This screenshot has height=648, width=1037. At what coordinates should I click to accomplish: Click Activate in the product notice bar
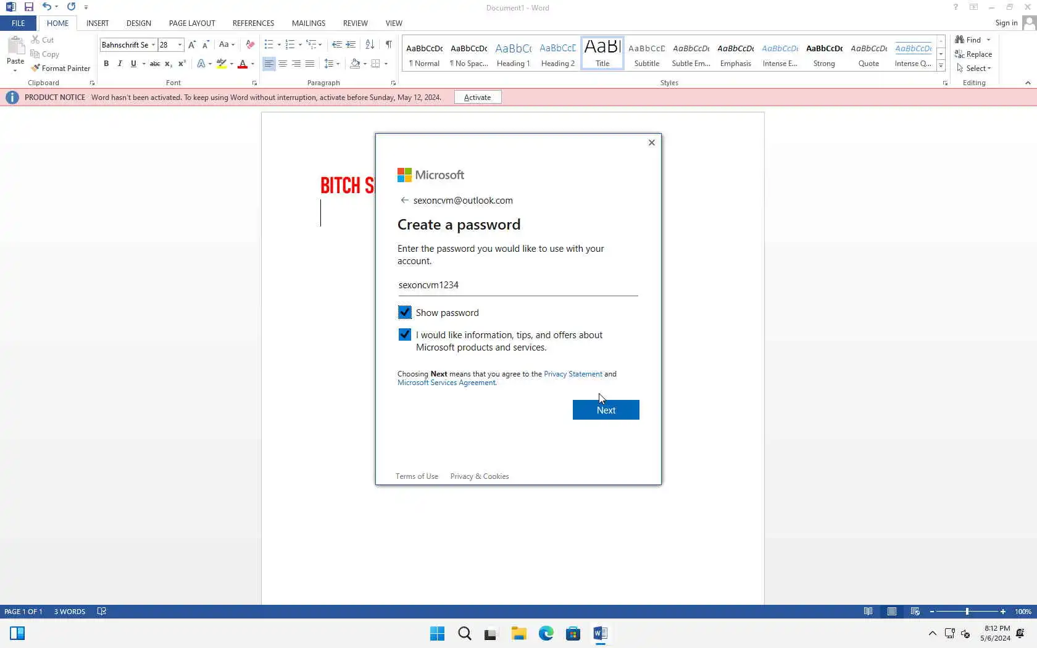pos(477,97)
